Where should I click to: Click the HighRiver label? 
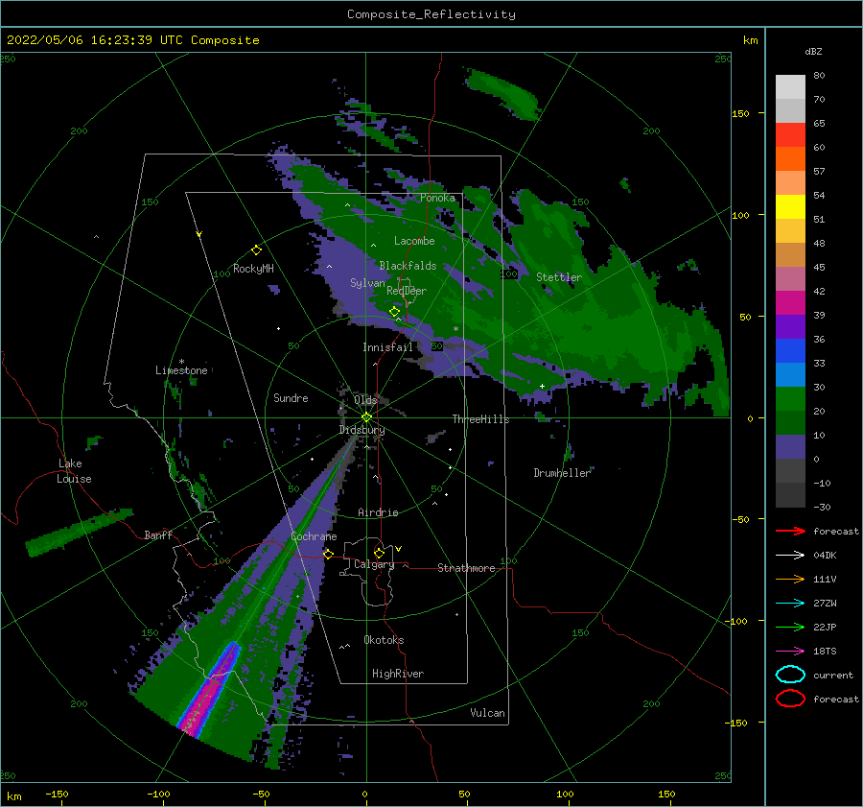coord(398,674)
